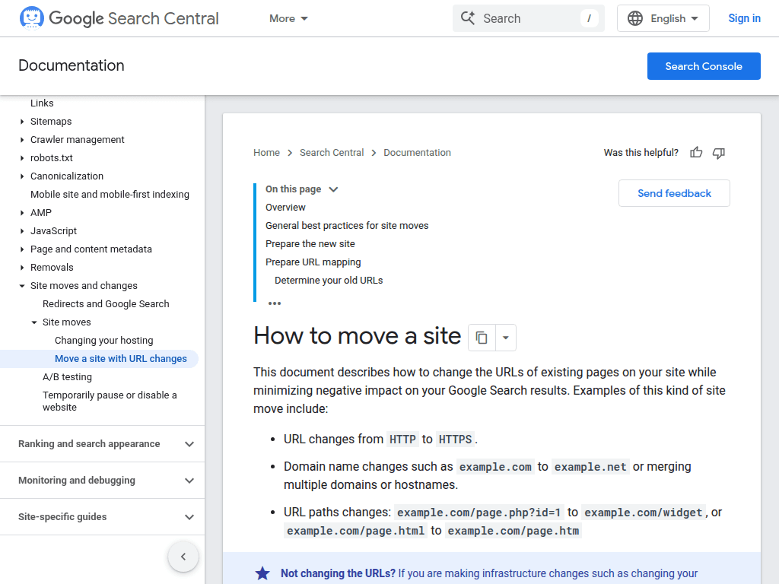Go to Documentation breadcrumb

(418, 152)
